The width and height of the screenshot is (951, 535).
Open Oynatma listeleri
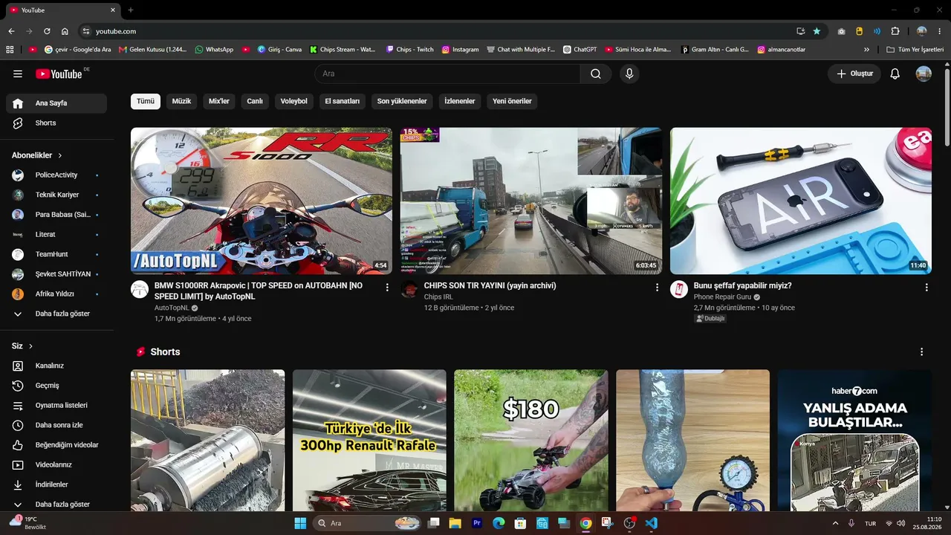coord(56,406)
